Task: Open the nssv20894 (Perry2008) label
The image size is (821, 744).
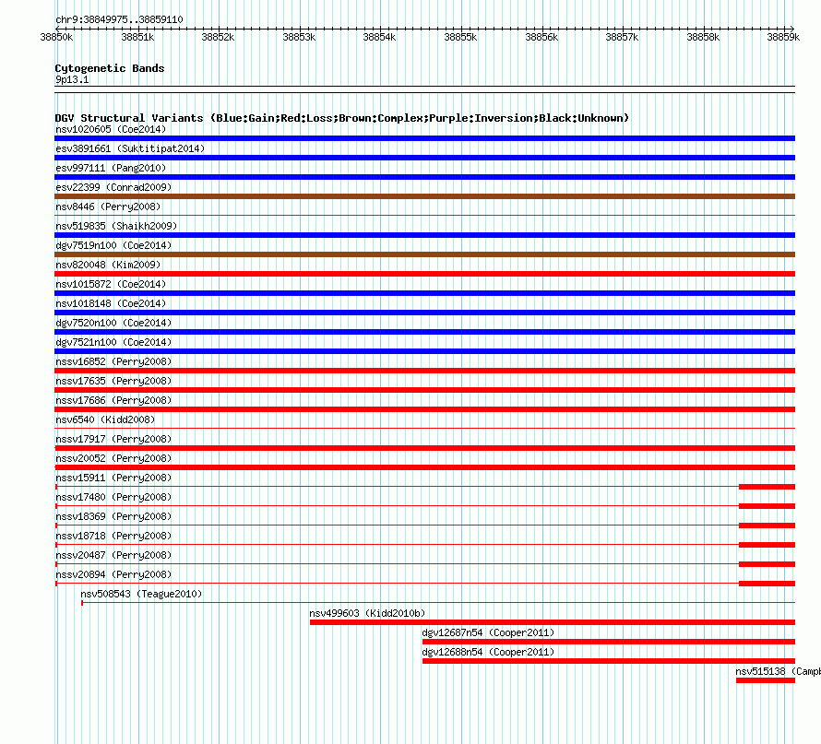Action: [x=113, y=574]
